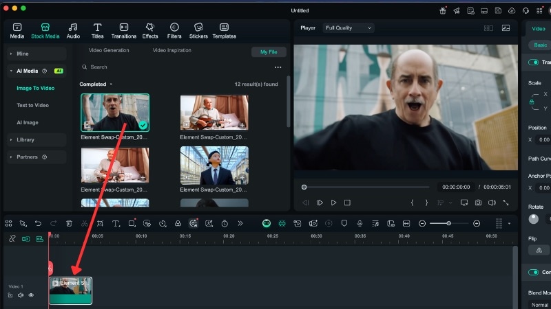Click the play button in player

click(x=333, y=203)
